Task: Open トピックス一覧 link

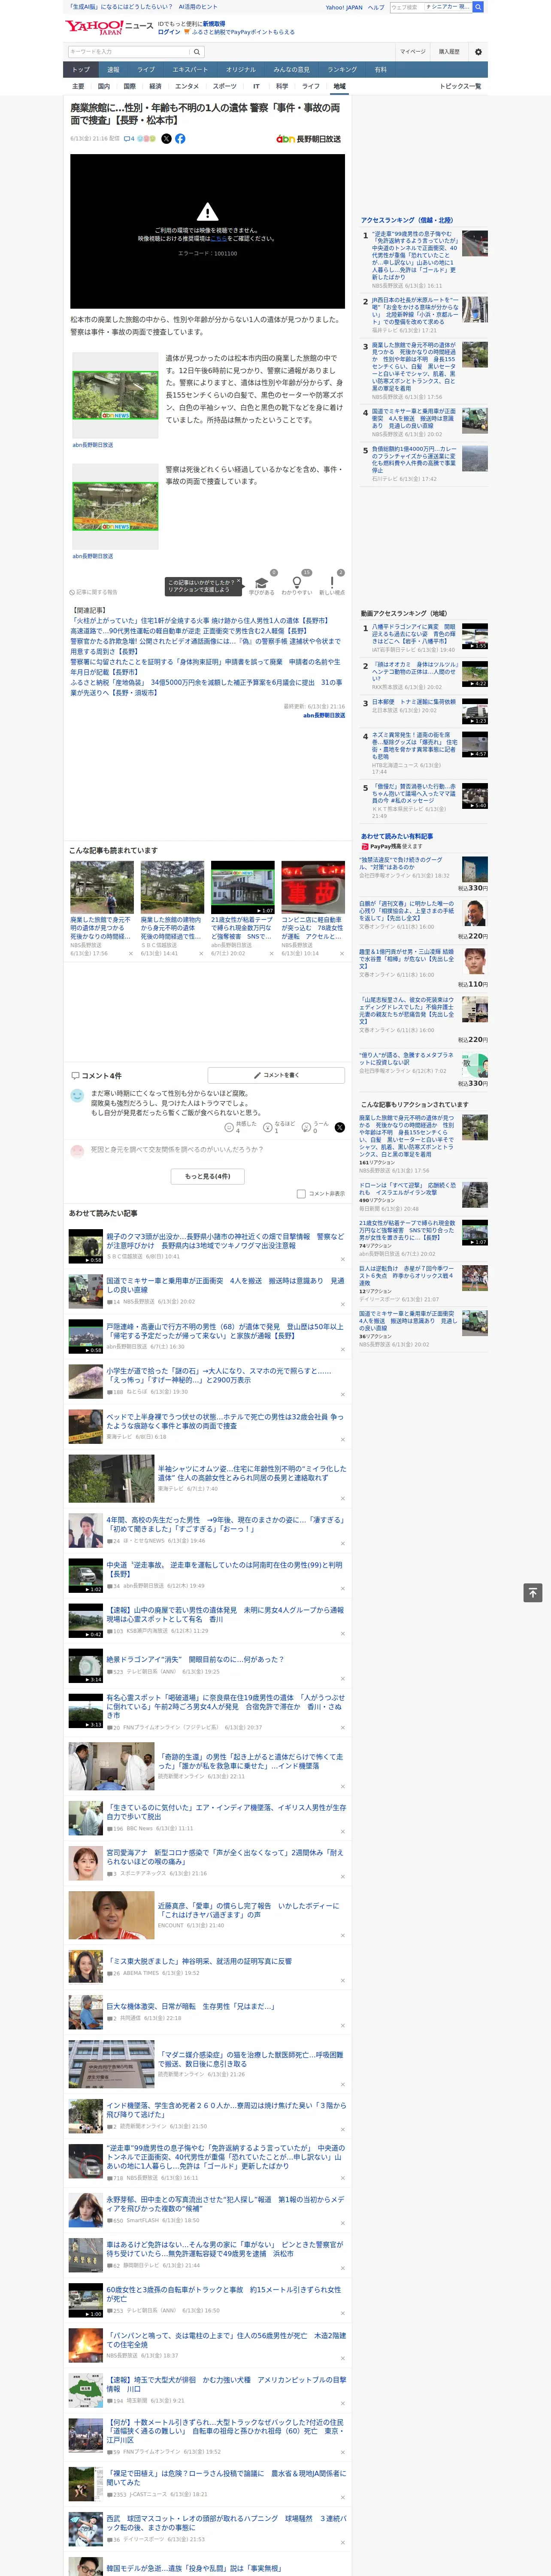Action: tap(460, 86)
